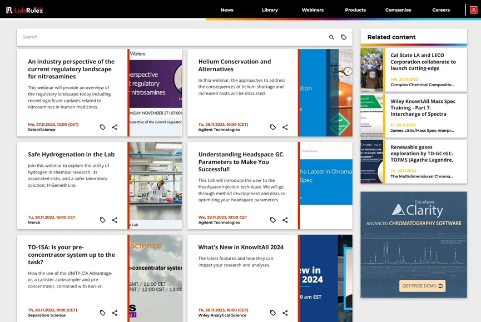Open the News menu
The image size is (481, 322).
227,10
